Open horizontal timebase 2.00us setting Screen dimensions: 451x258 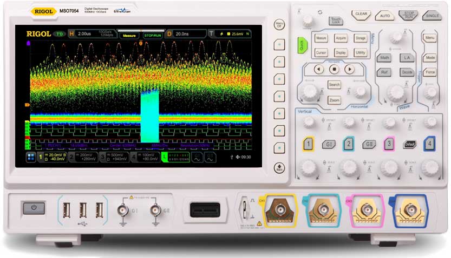click(x=84, y=34)
